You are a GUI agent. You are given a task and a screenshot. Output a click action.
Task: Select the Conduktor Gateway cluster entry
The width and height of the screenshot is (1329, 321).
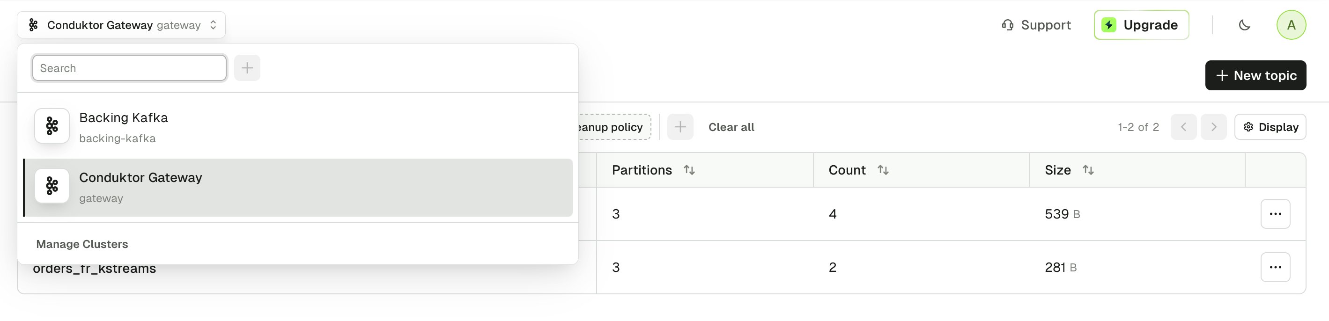point(298,188)
